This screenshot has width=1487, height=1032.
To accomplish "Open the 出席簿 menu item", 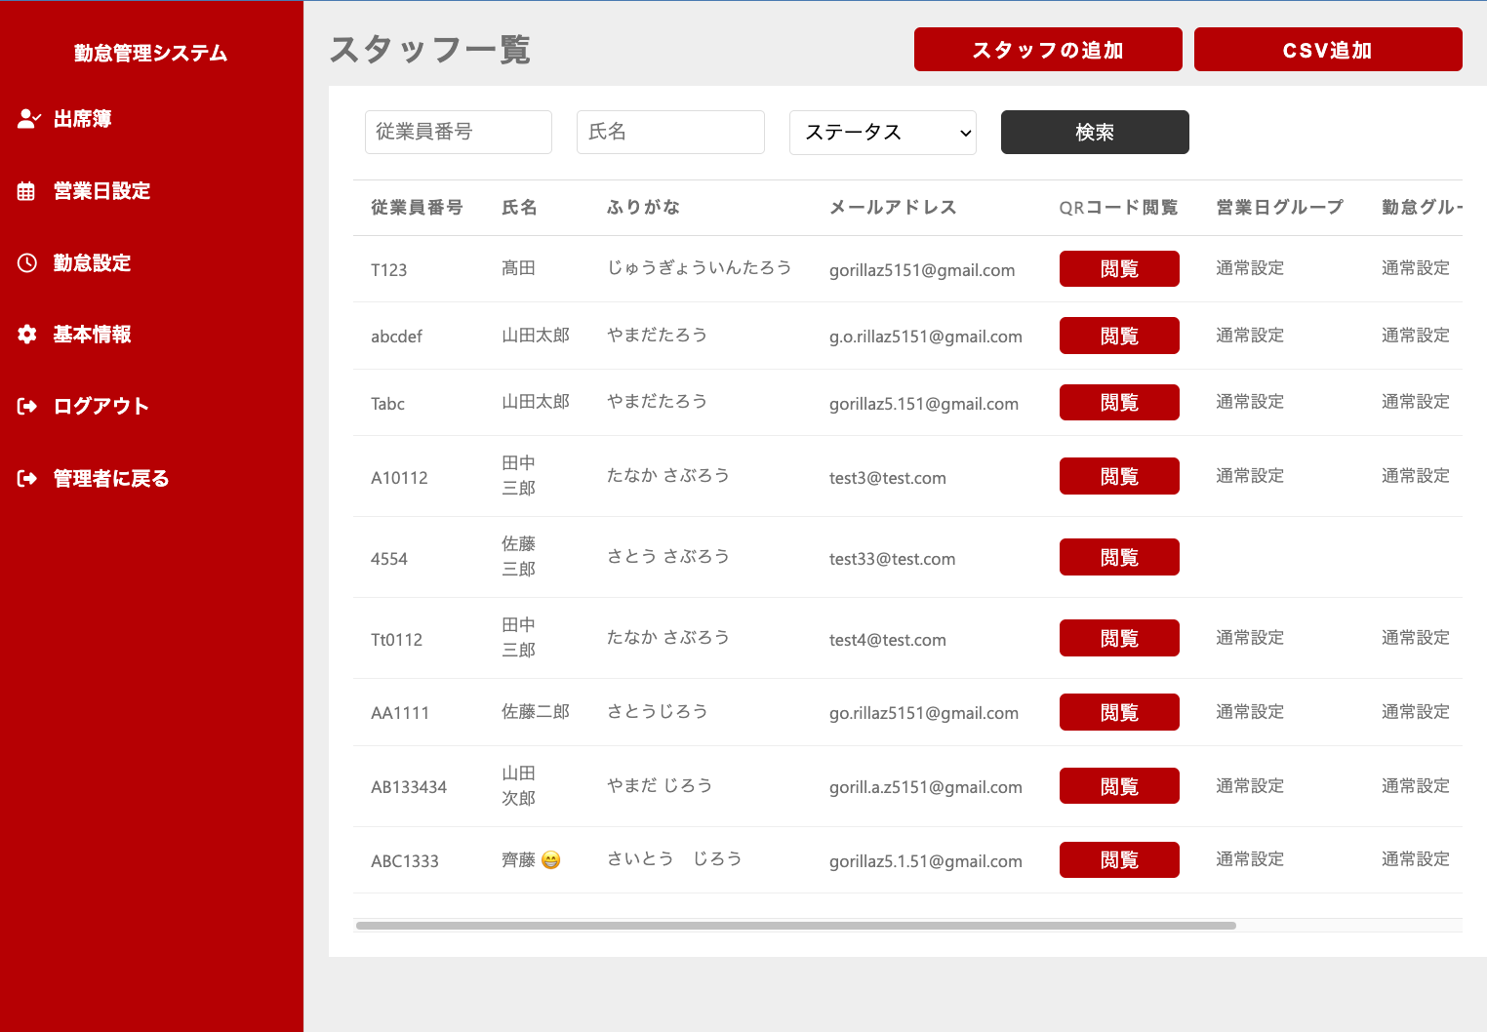I will [82, 119].
